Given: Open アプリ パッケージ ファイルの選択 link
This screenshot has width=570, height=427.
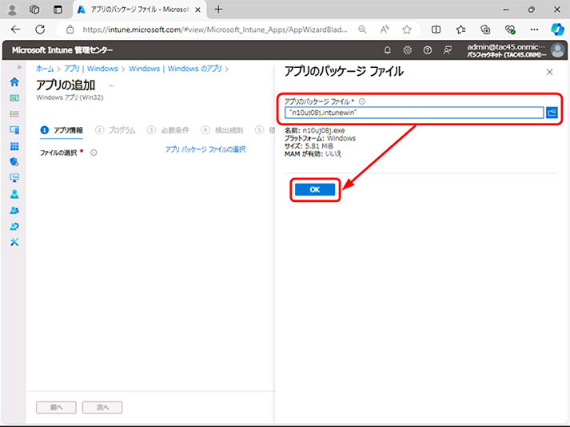Looking at the screenshot, I should (x=205, y=149).
